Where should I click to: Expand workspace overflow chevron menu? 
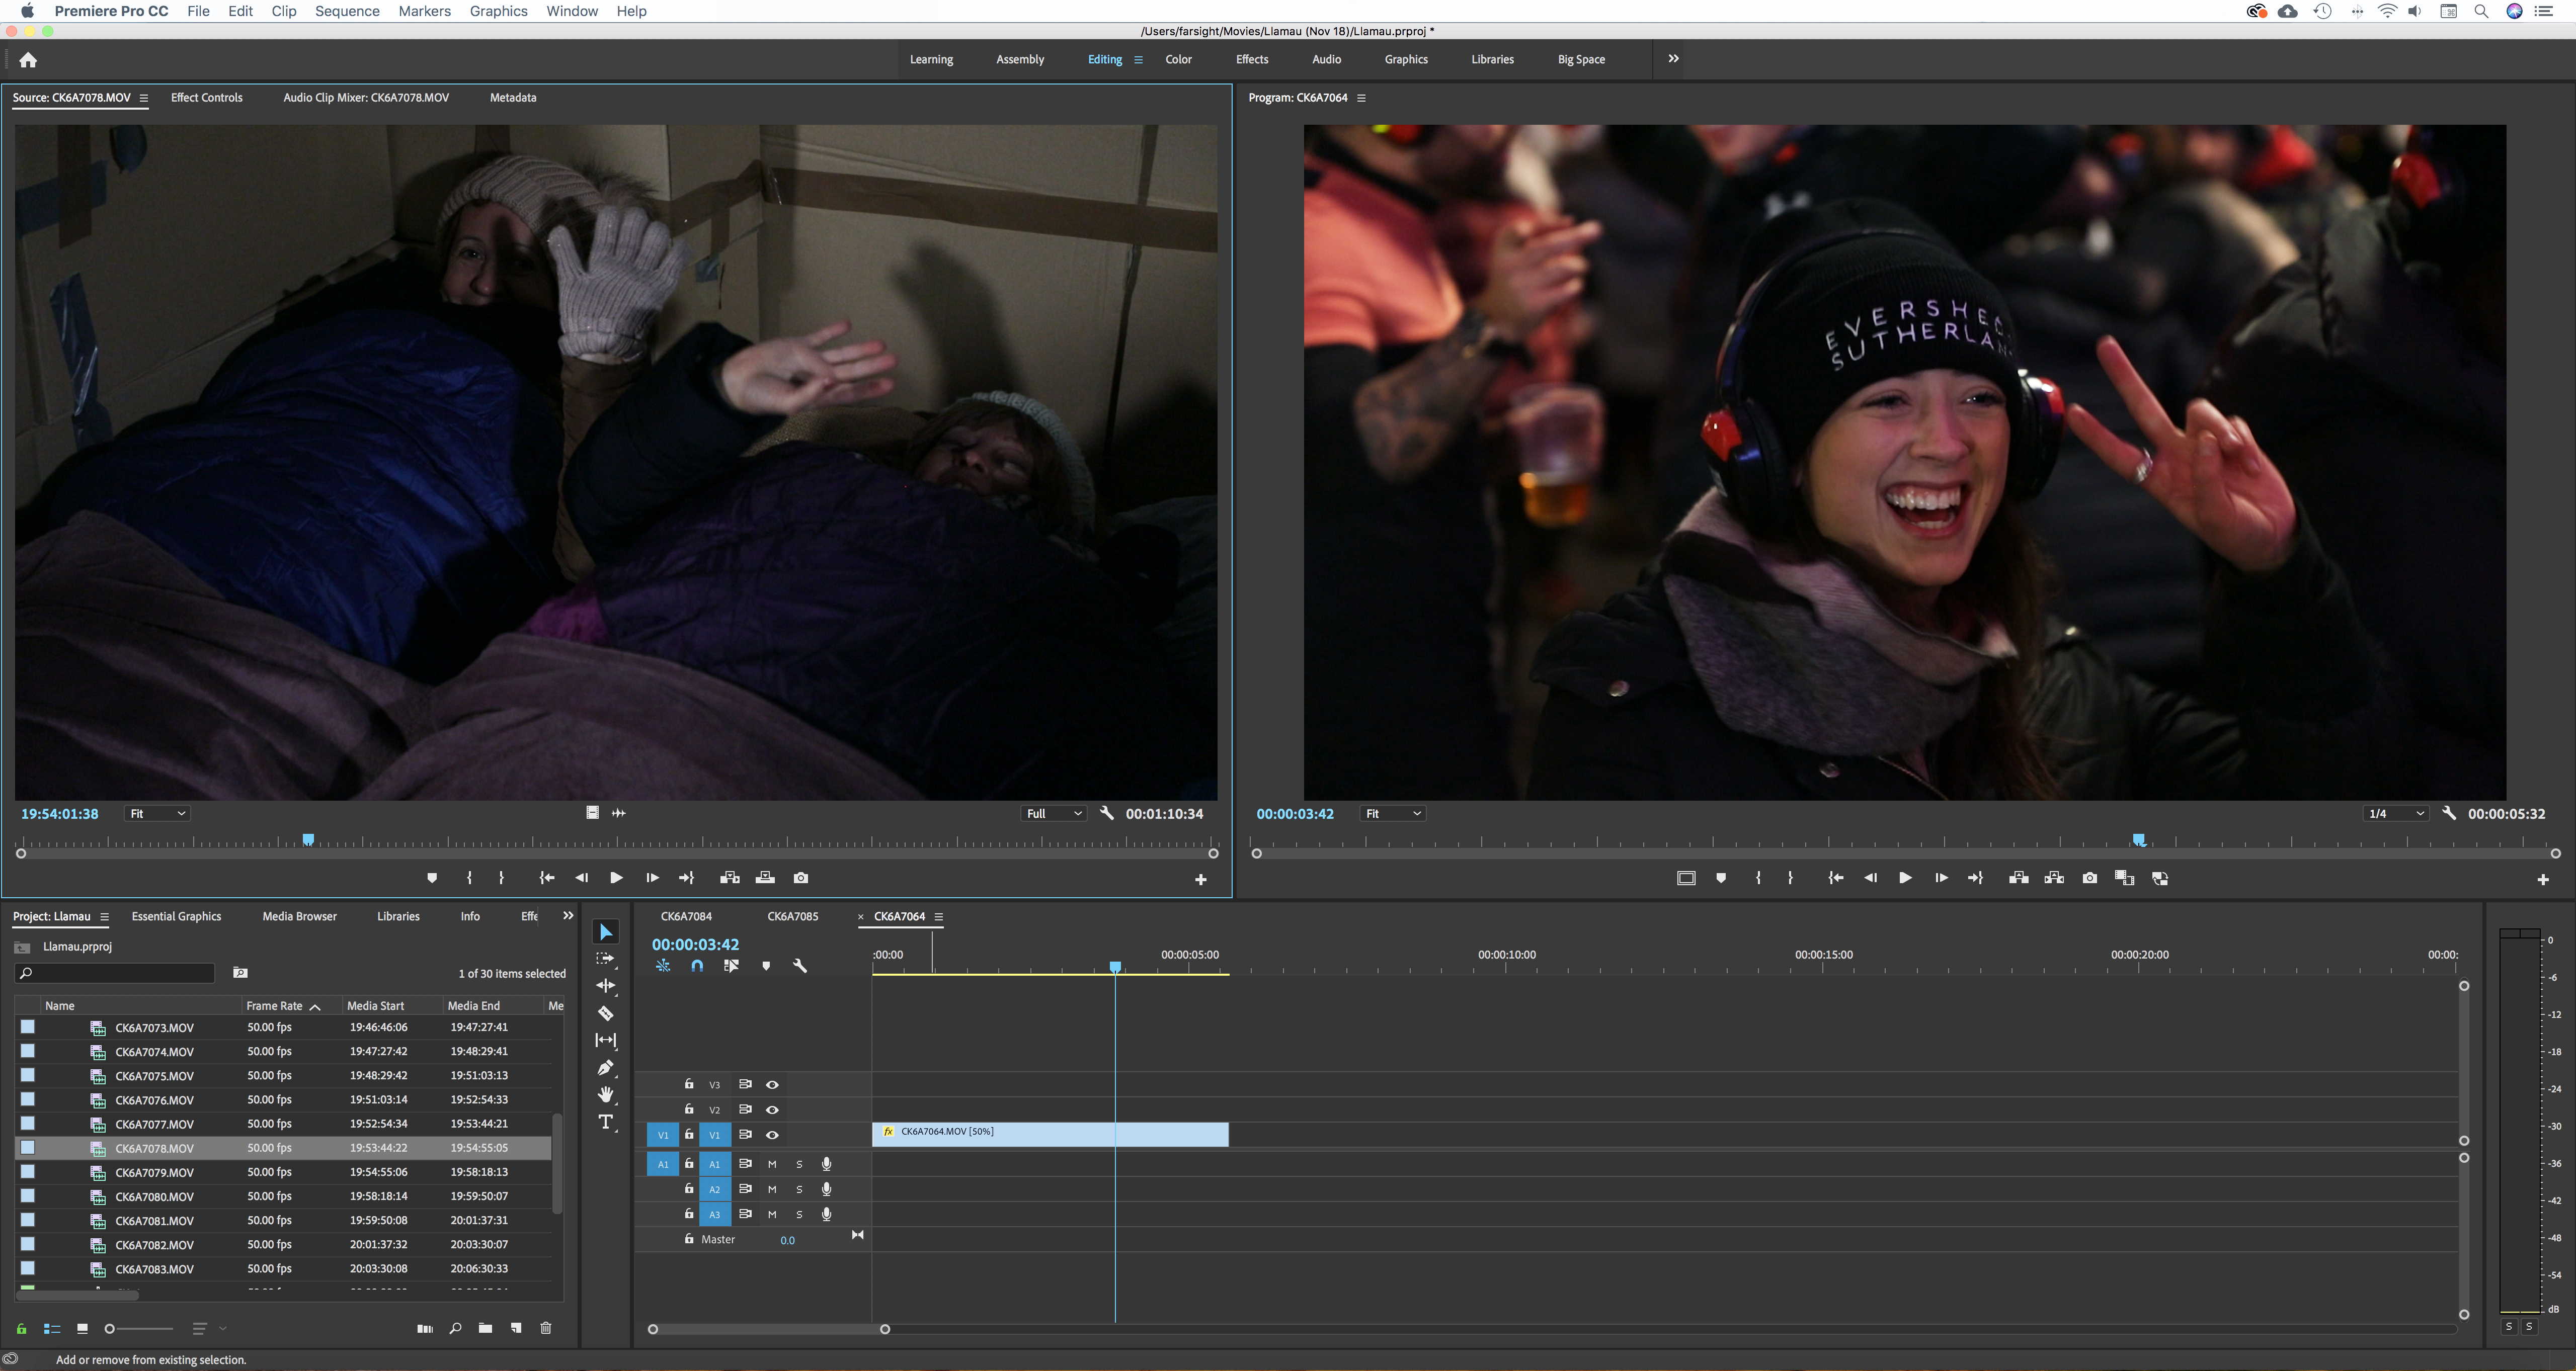click(x=1673, y=59)
